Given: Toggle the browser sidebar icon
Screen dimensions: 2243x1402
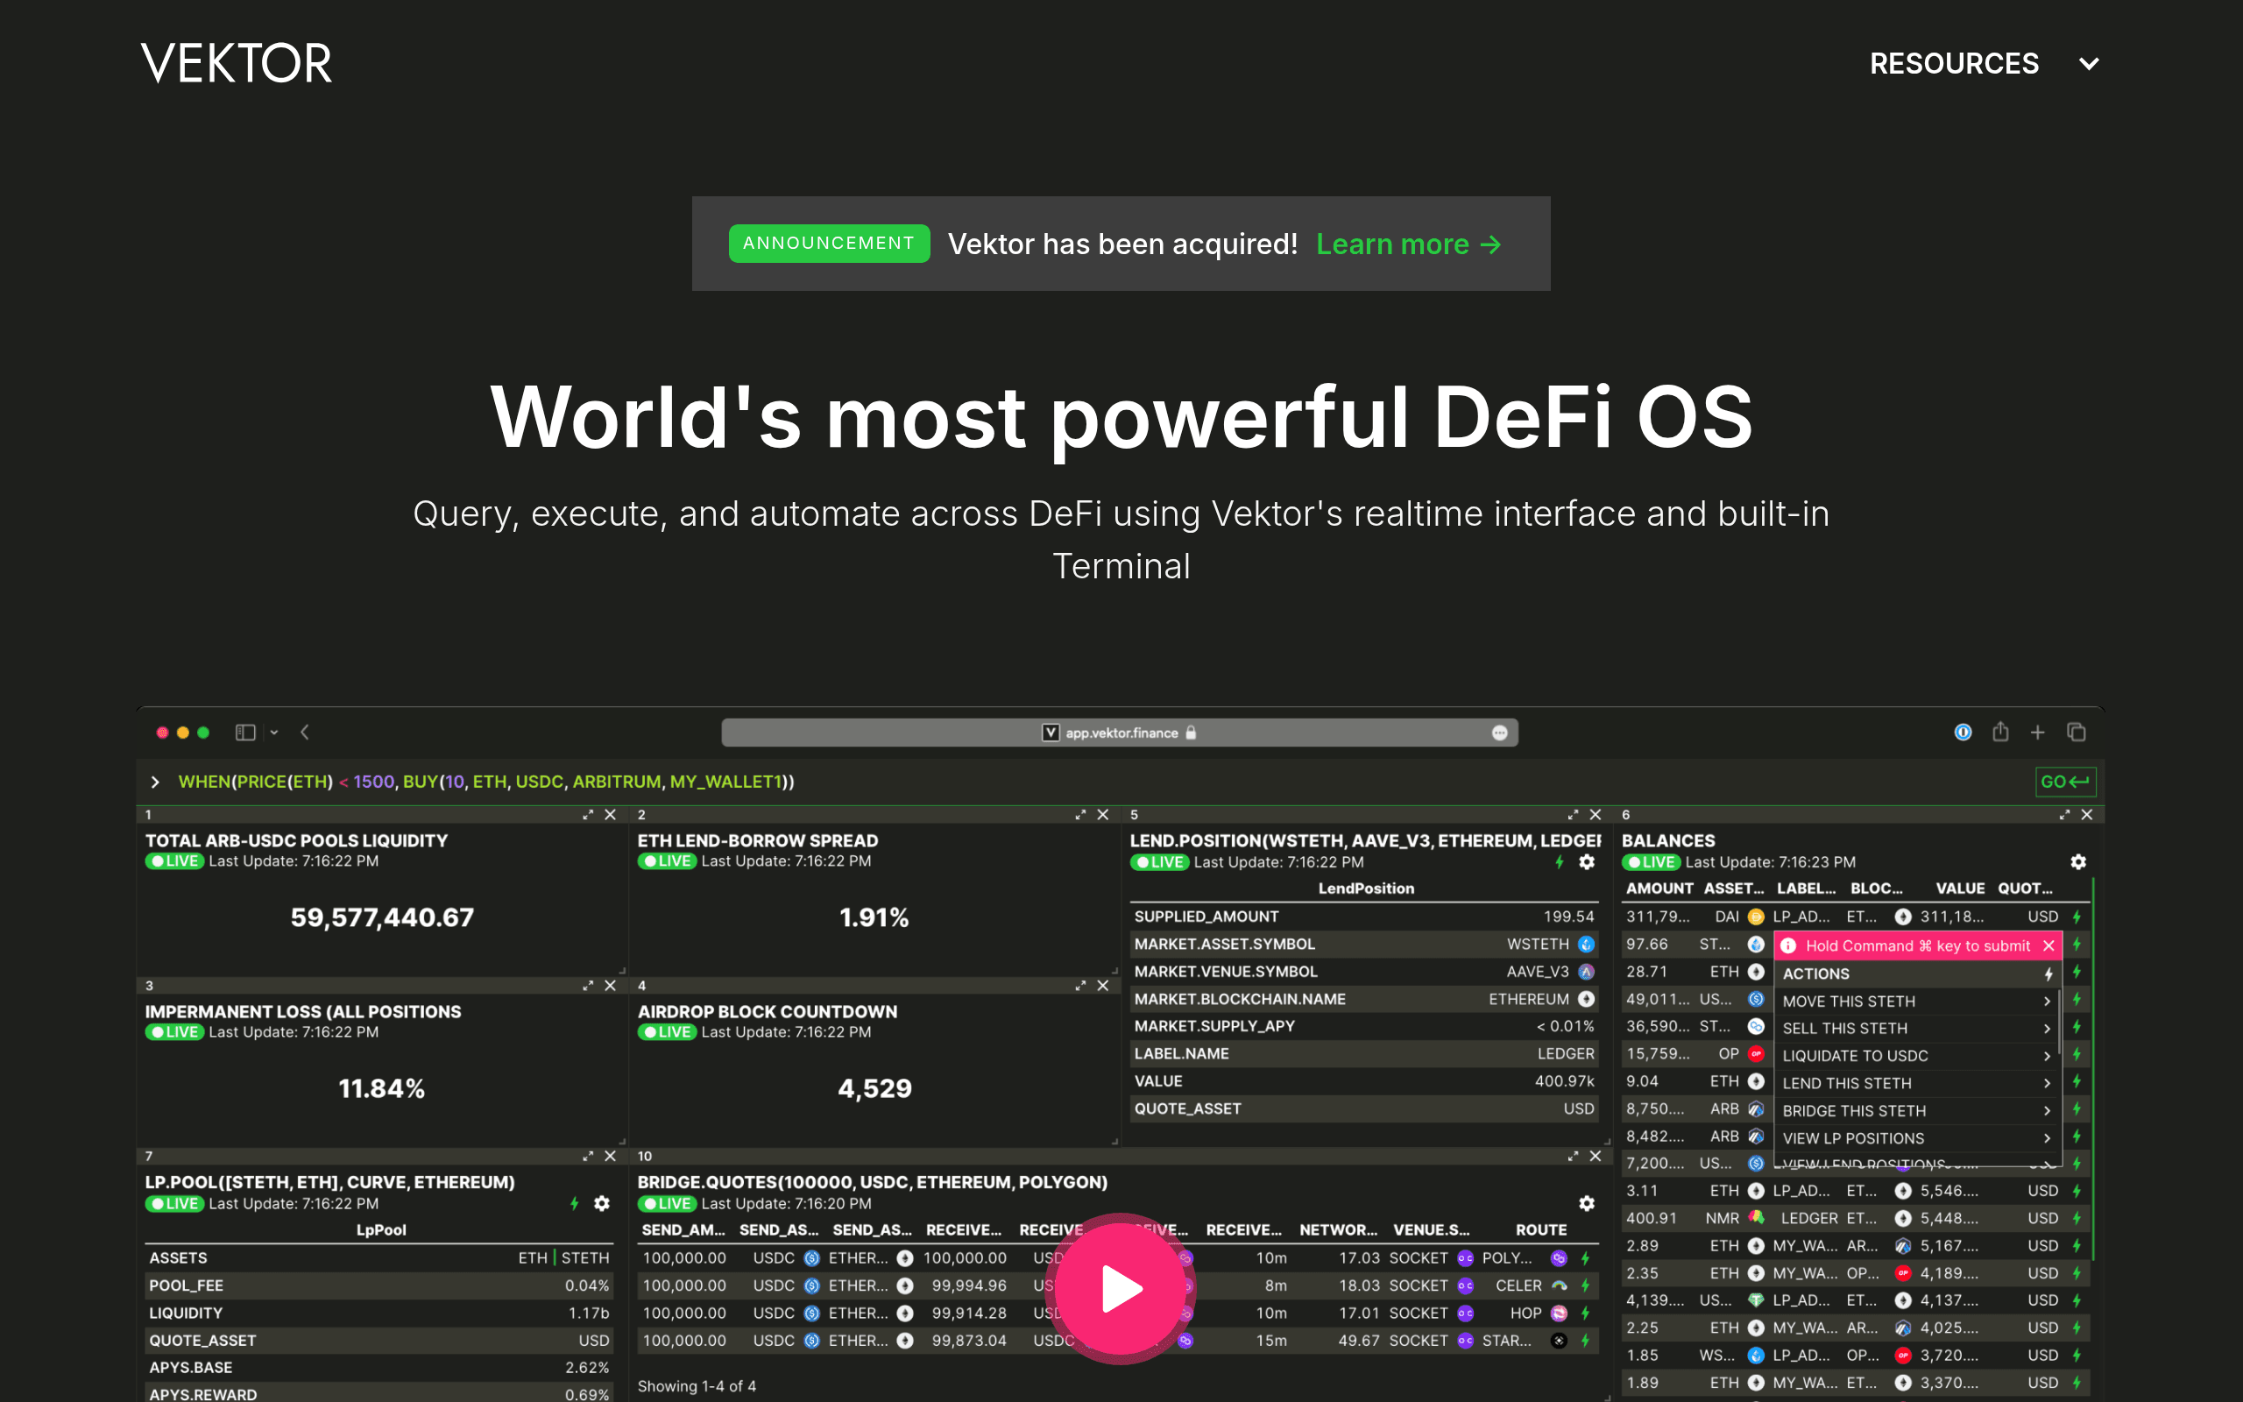Looking at the screenshot, I should [x=245, y=733].
